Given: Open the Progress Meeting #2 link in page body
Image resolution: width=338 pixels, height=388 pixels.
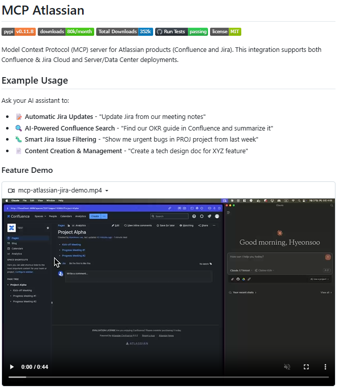Looking at the screenshot, I should pos(74,255).
